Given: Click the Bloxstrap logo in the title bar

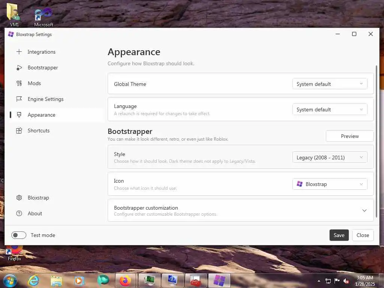Looking at the screenshot, I should click(x=11, y=34).
